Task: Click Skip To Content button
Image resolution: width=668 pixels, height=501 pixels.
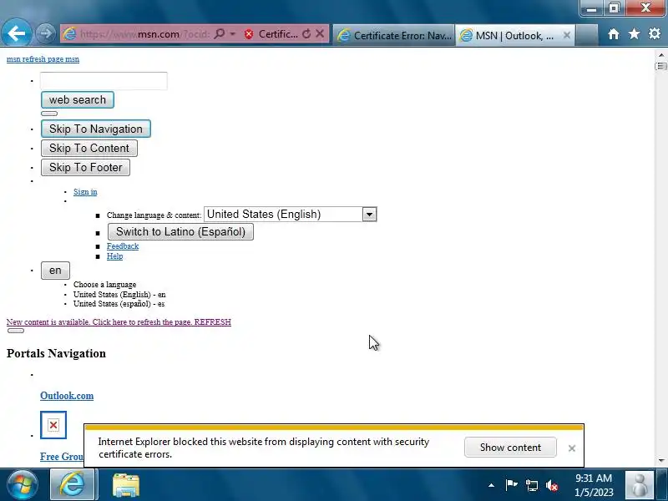Action: click(89, 149)
